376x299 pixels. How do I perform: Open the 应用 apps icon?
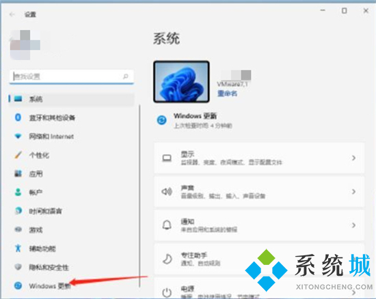[x=18, y=173]
